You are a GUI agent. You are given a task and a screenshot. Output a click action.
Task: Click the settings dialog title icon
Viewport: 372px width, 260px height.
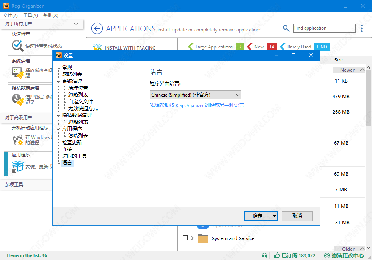coord(59,55)
